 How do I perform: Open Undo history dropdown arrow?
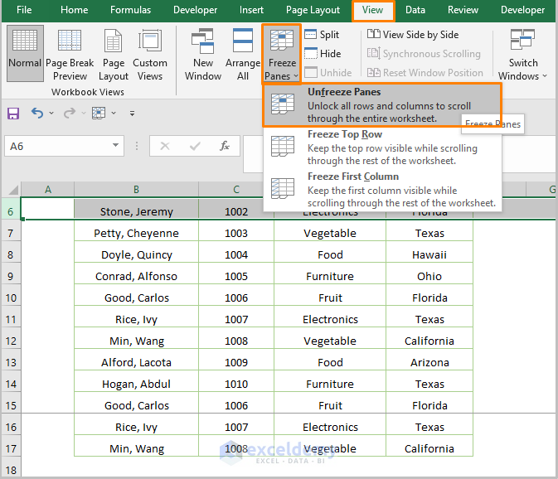pos(51,113)
